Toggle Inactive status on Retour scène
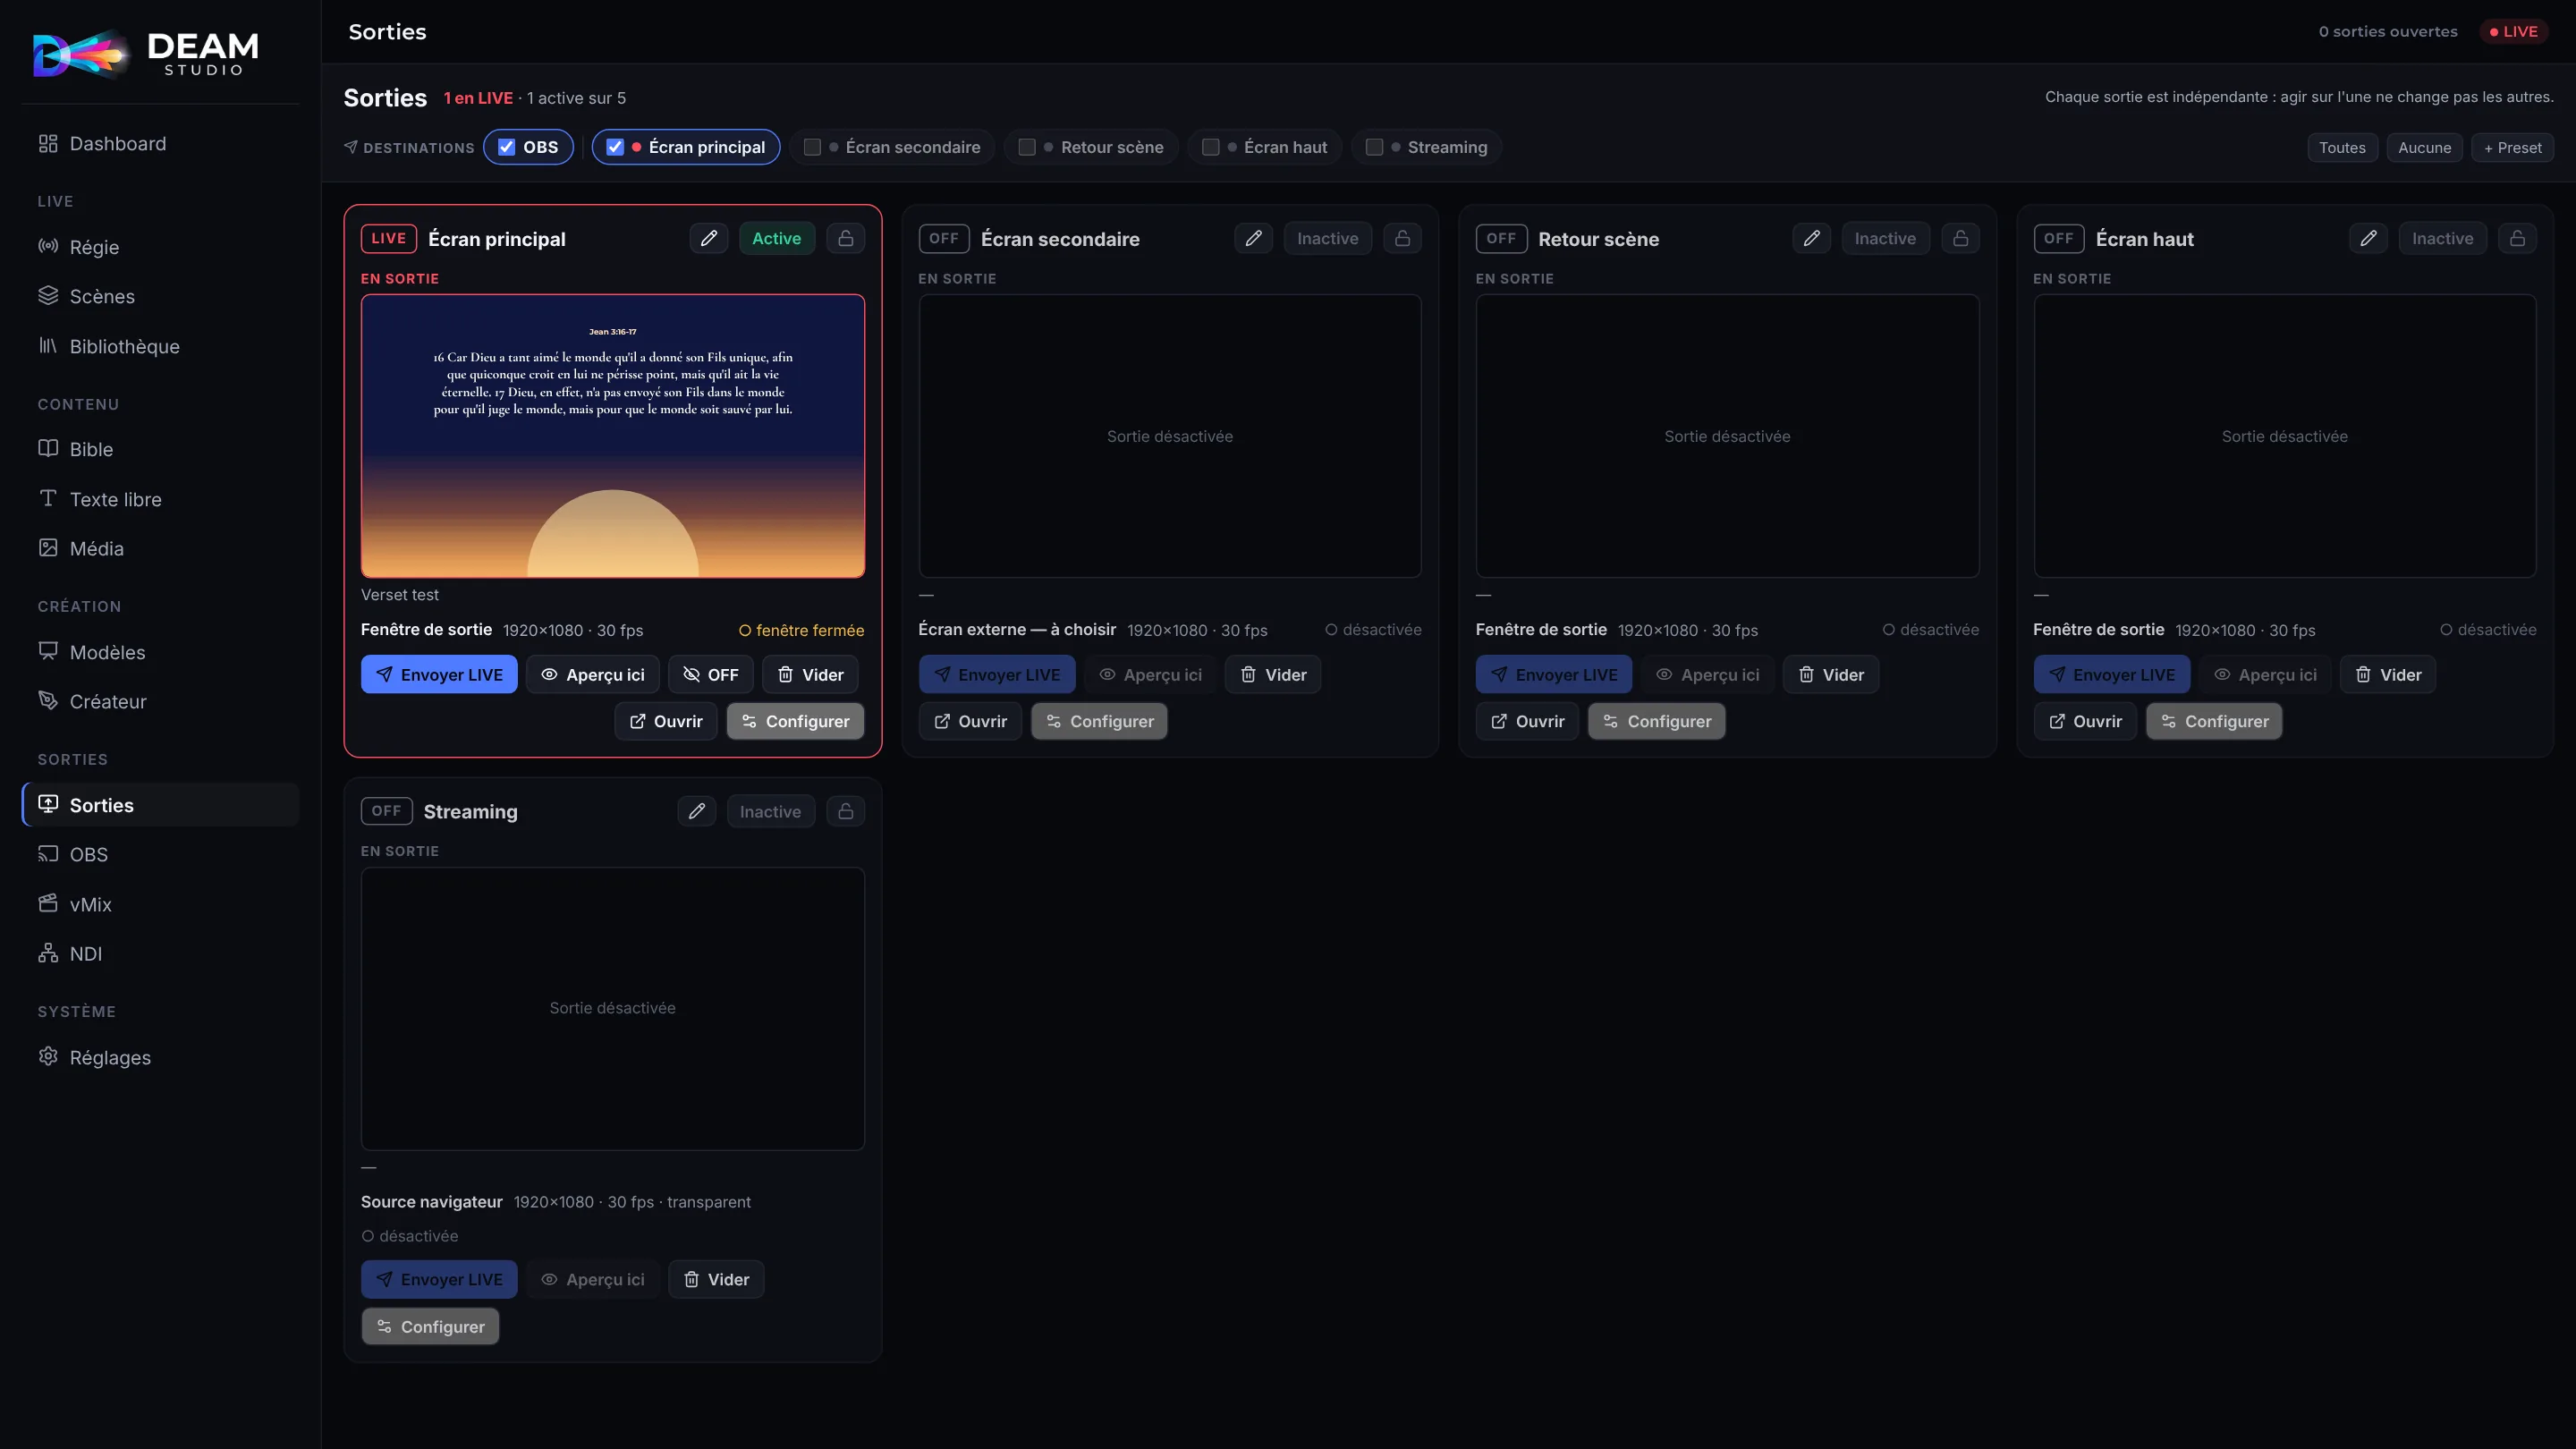2576x1449 pixels. tap(1885, 238)
